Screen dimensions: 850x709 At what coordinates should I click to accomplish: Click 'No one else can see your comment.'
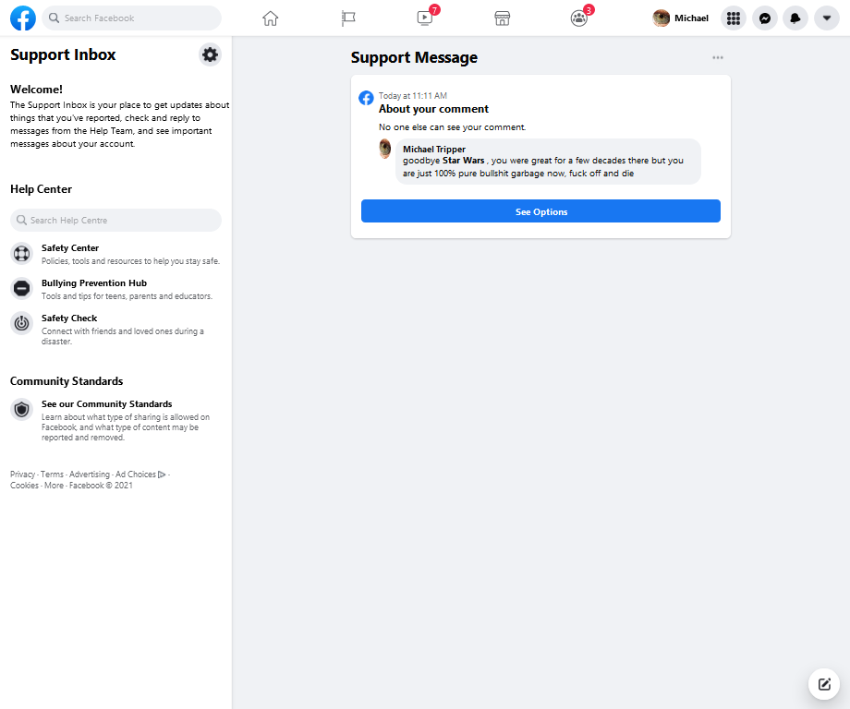[452, 127]
